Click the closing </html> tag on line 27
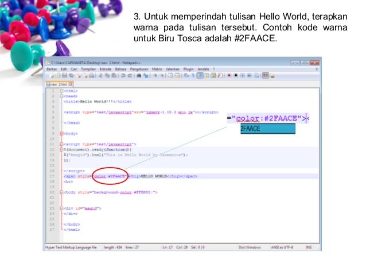366x275 pixels. click(72, 230)
